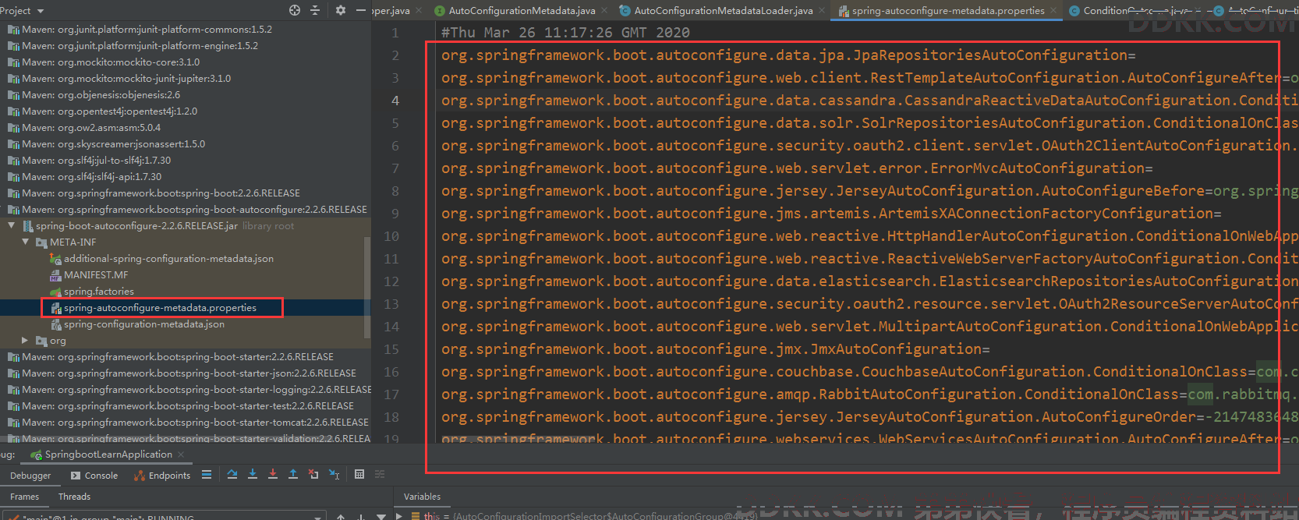Close AutoConfigurationMetadataLoader.java tab
Screen dimensions: 1299x520
(x=821, y=11)
